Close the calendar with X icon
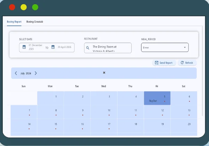Viewport: 209px width, 146px height. tap(104, 73)
